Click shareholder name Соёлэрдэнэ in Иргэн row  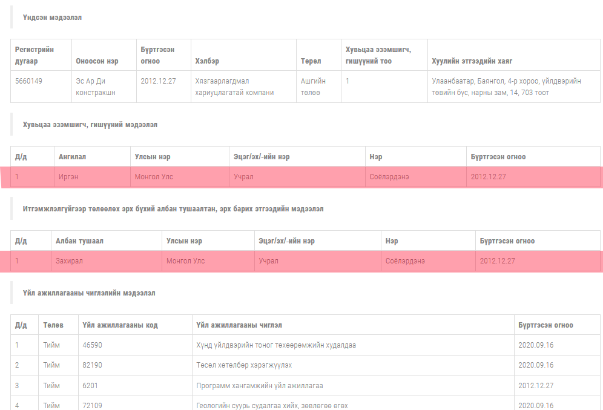389,177
